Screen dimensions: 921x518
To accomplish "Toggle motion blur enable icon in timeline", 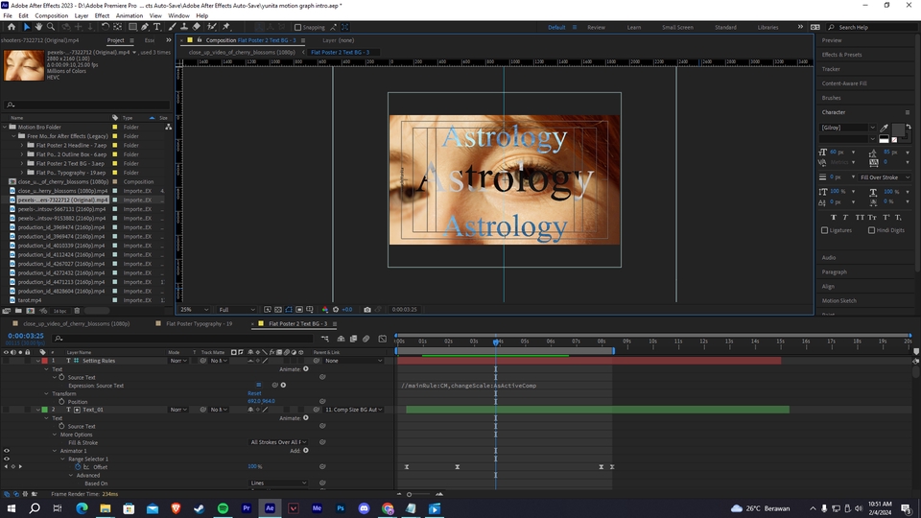I will 366,339.
